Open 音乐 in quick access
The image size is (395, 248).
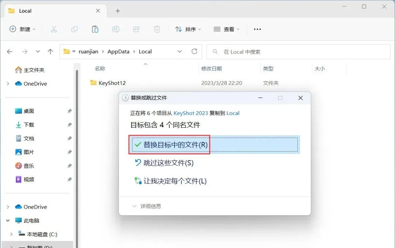tap(25, 166)
